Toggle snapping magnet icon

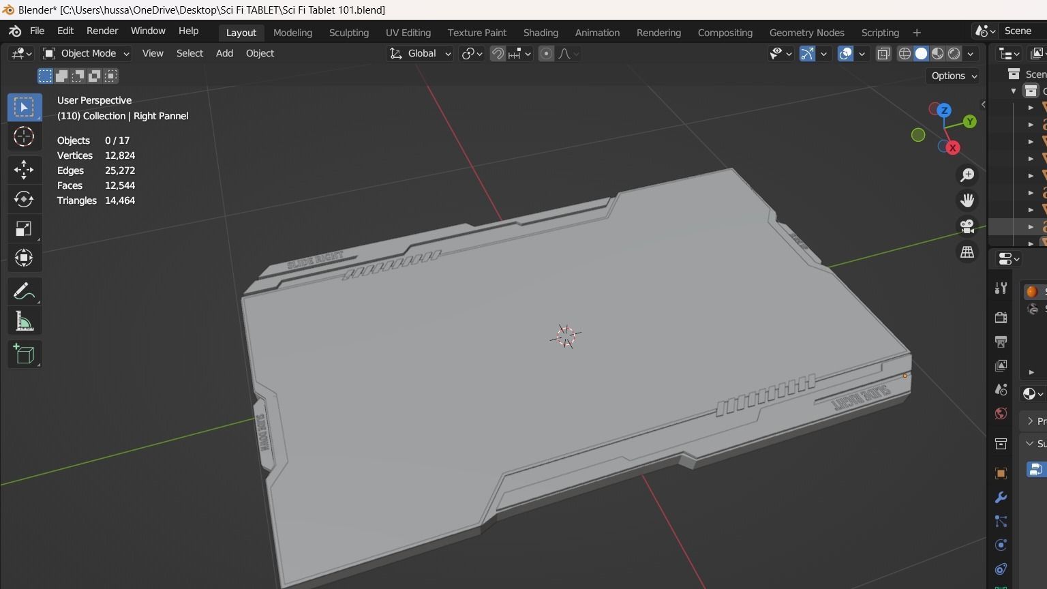pyautogui.click(x=498, y=54)
